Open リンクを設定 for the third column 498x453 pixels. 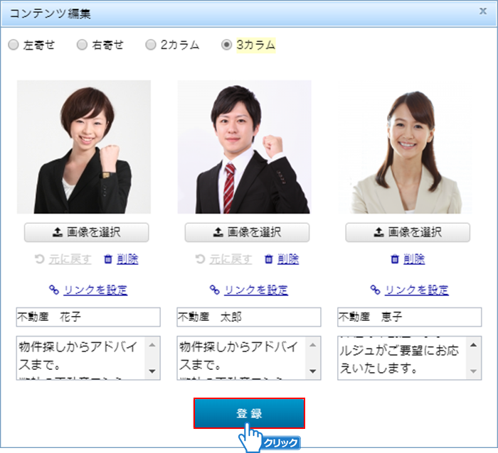tap(416, 290)
